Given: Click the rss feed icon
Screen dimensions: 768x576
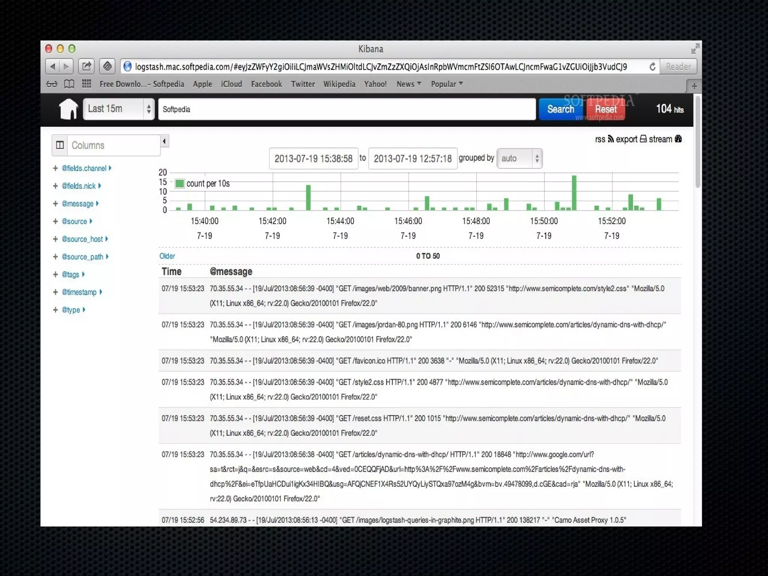Looking at the screenshot, I should (610, 139).
